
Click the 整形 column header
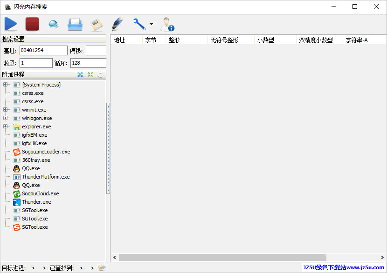pyautogui.click(x=187, y=40)
